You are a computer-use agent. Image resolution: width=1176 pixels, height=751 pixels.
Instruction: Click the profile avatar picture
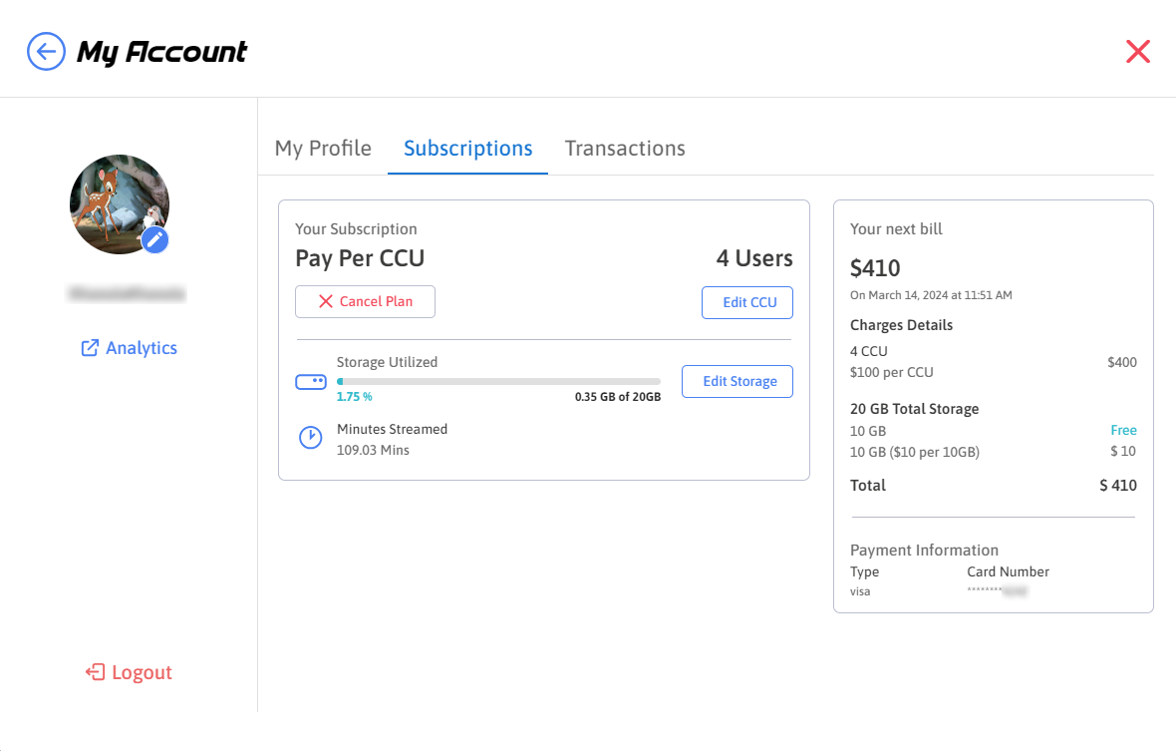coord(118,202)
